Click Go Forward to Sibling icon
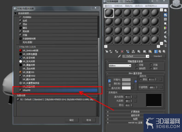182x132 pixels. [x=164, y=52]
